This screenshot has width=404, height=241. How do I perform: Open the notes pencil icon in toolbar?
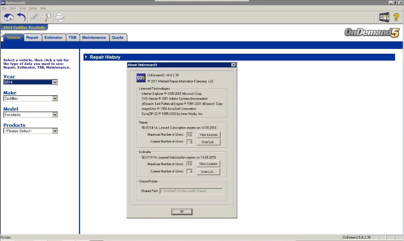tap(34, 17)
